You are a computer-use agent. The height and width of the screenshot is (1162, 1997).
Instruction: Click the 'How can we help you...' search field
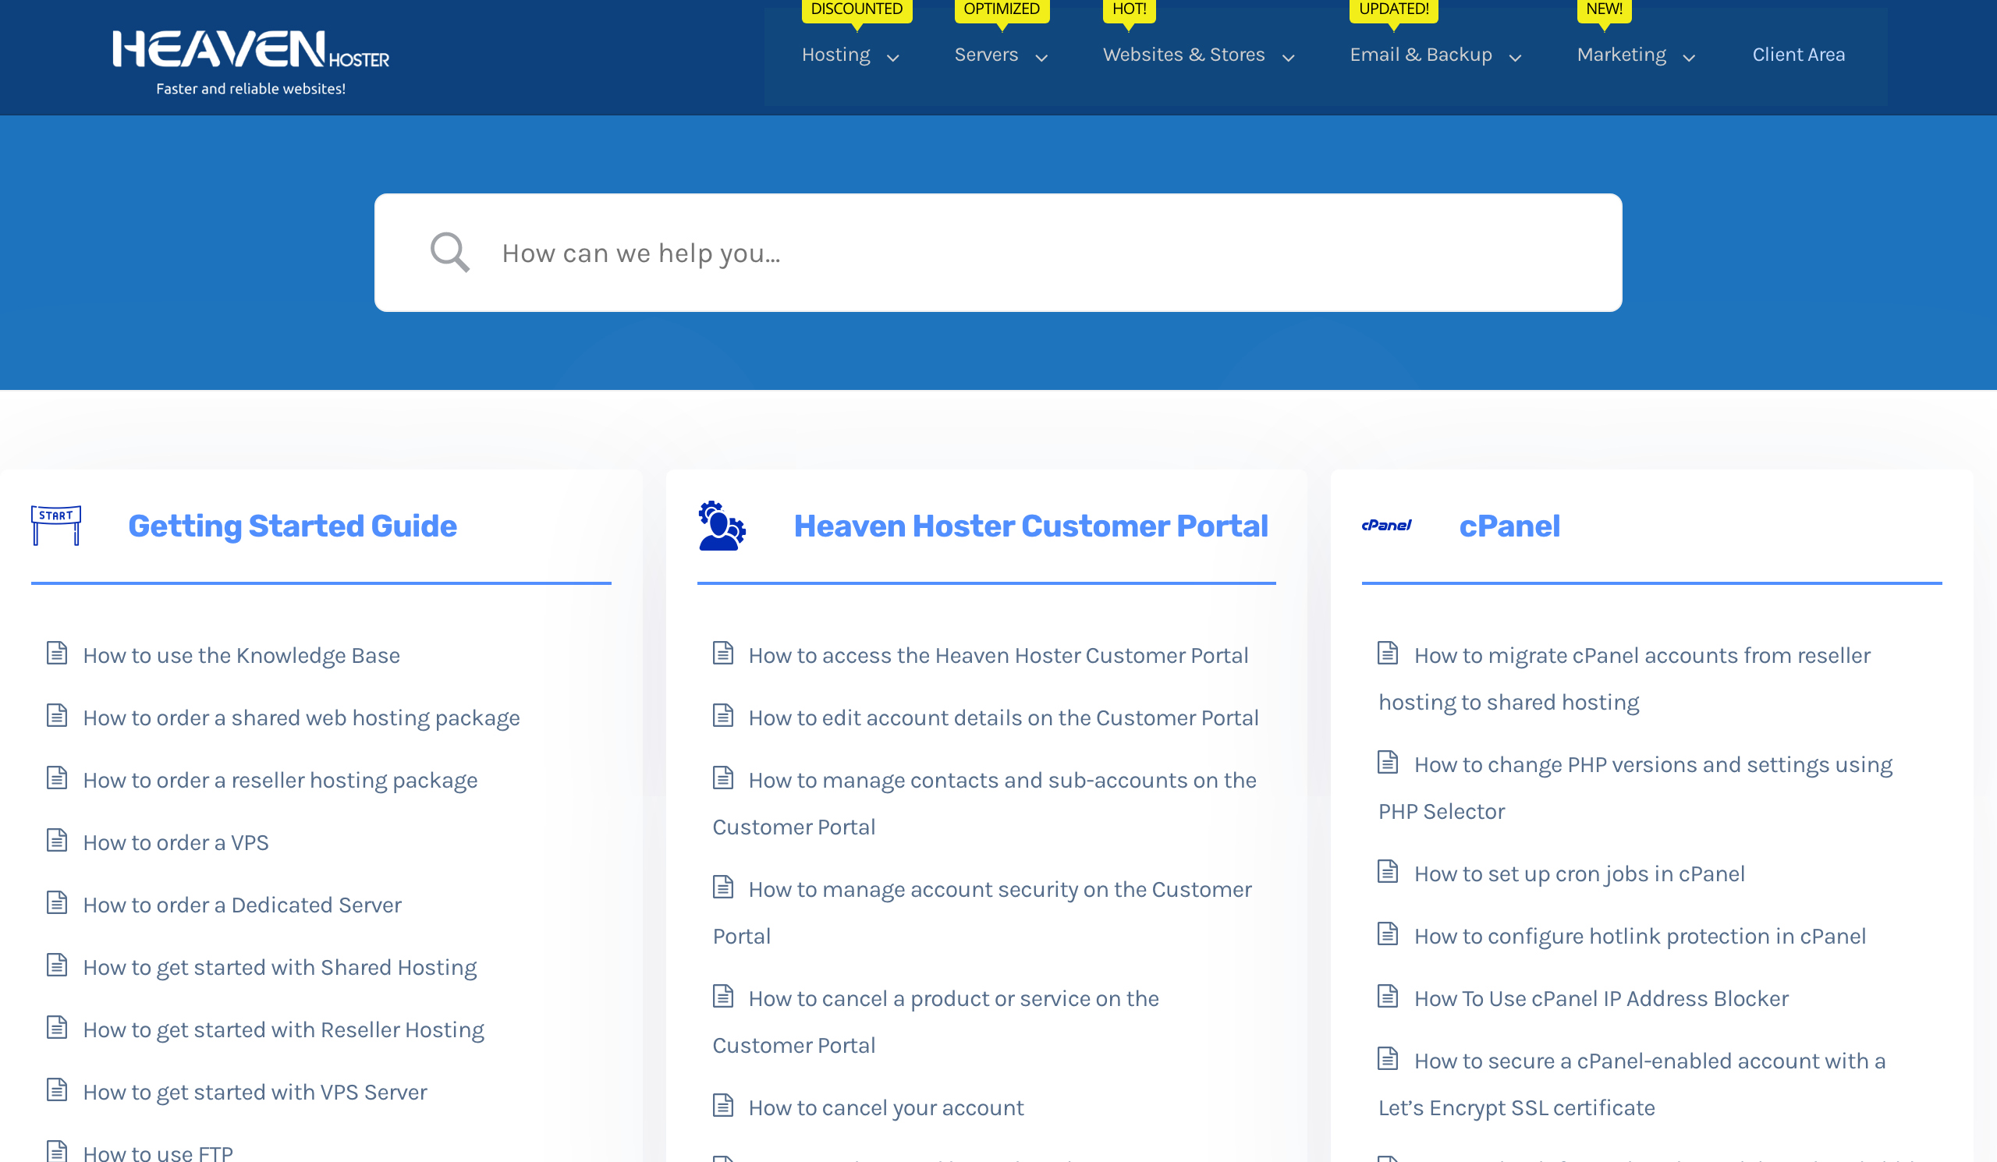[998, 253]
